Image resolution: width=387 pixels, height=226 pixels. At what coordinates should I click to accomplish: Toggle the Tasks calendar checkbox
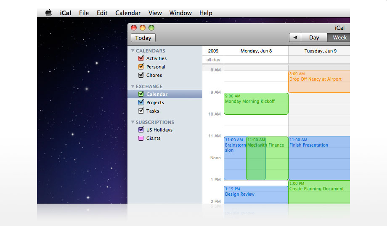[141, 110]
